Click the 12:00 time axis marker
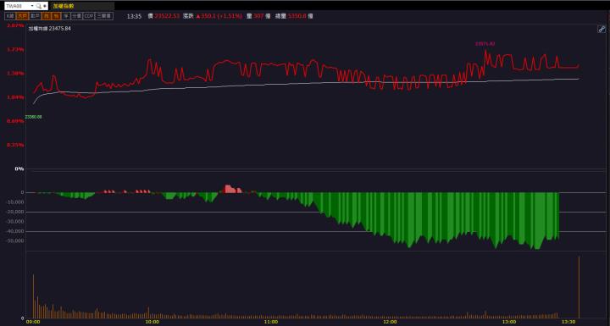 tap(390, 322)
